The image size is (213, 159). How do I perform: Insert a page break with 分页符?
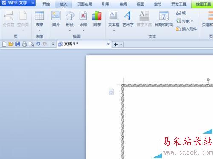click(x=9, y=19)
